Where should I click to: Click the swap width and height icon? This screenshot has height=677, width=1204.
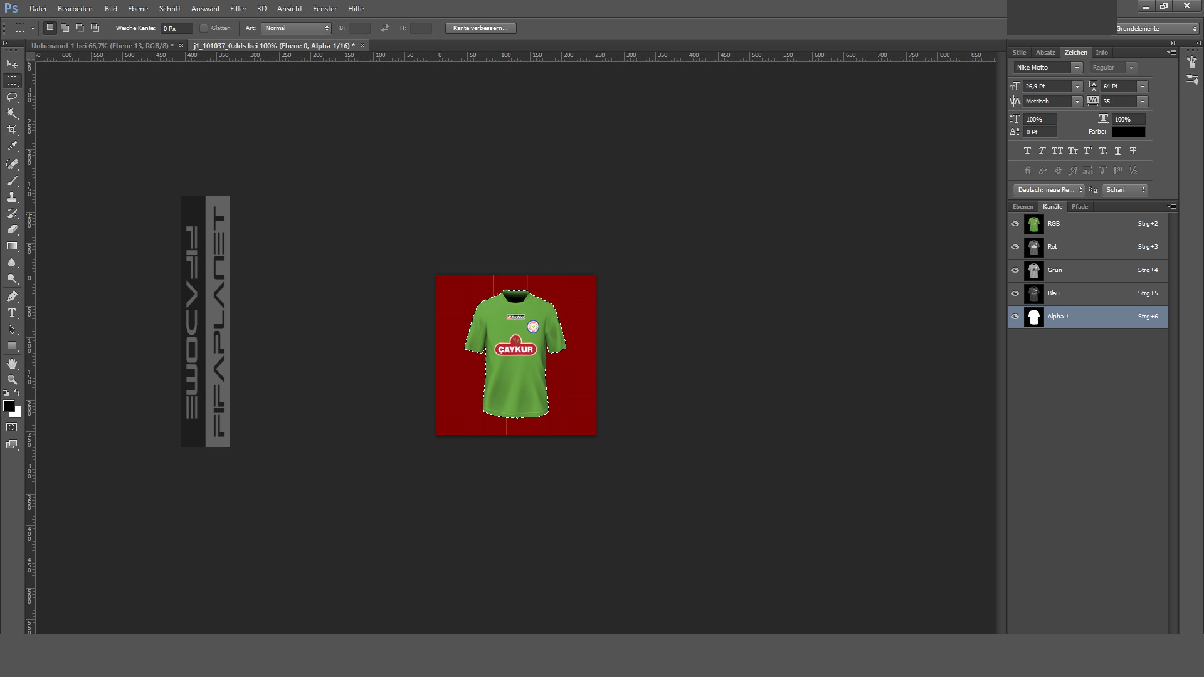click(385, 28)
